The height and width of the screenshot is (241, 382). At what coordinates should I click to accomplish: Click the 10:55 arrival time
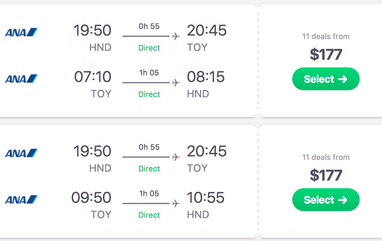(206, 198)
